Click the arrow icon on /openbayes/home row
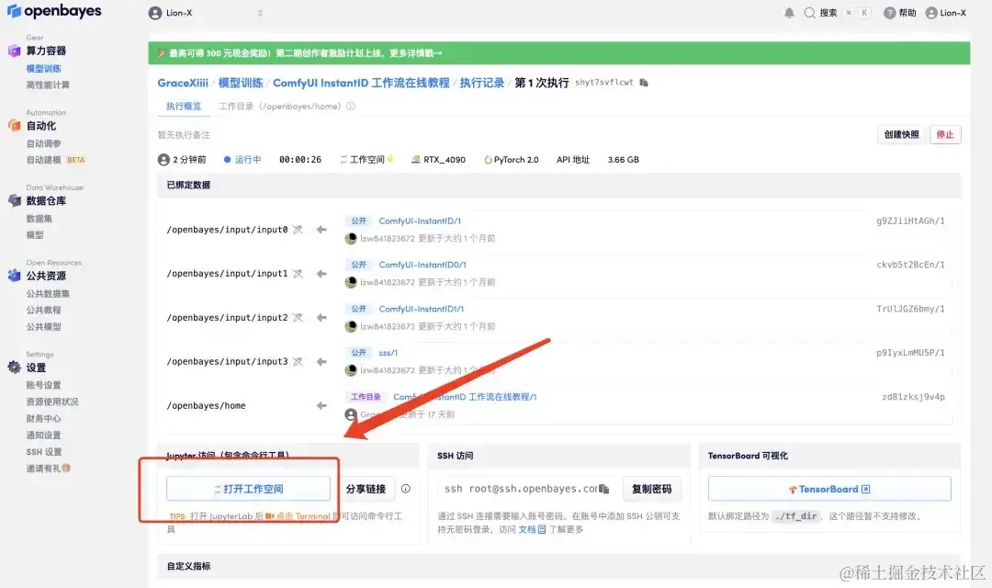The image size is (992, 588). click(x=321, y=405)
